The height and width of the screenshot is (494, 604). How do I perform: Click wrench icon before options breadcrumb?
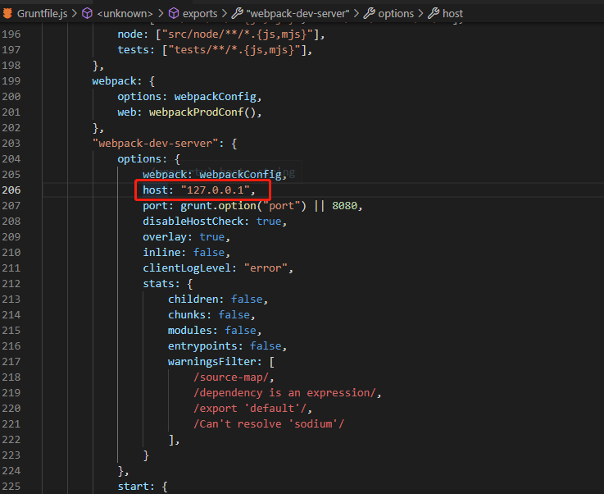(369, 13)
